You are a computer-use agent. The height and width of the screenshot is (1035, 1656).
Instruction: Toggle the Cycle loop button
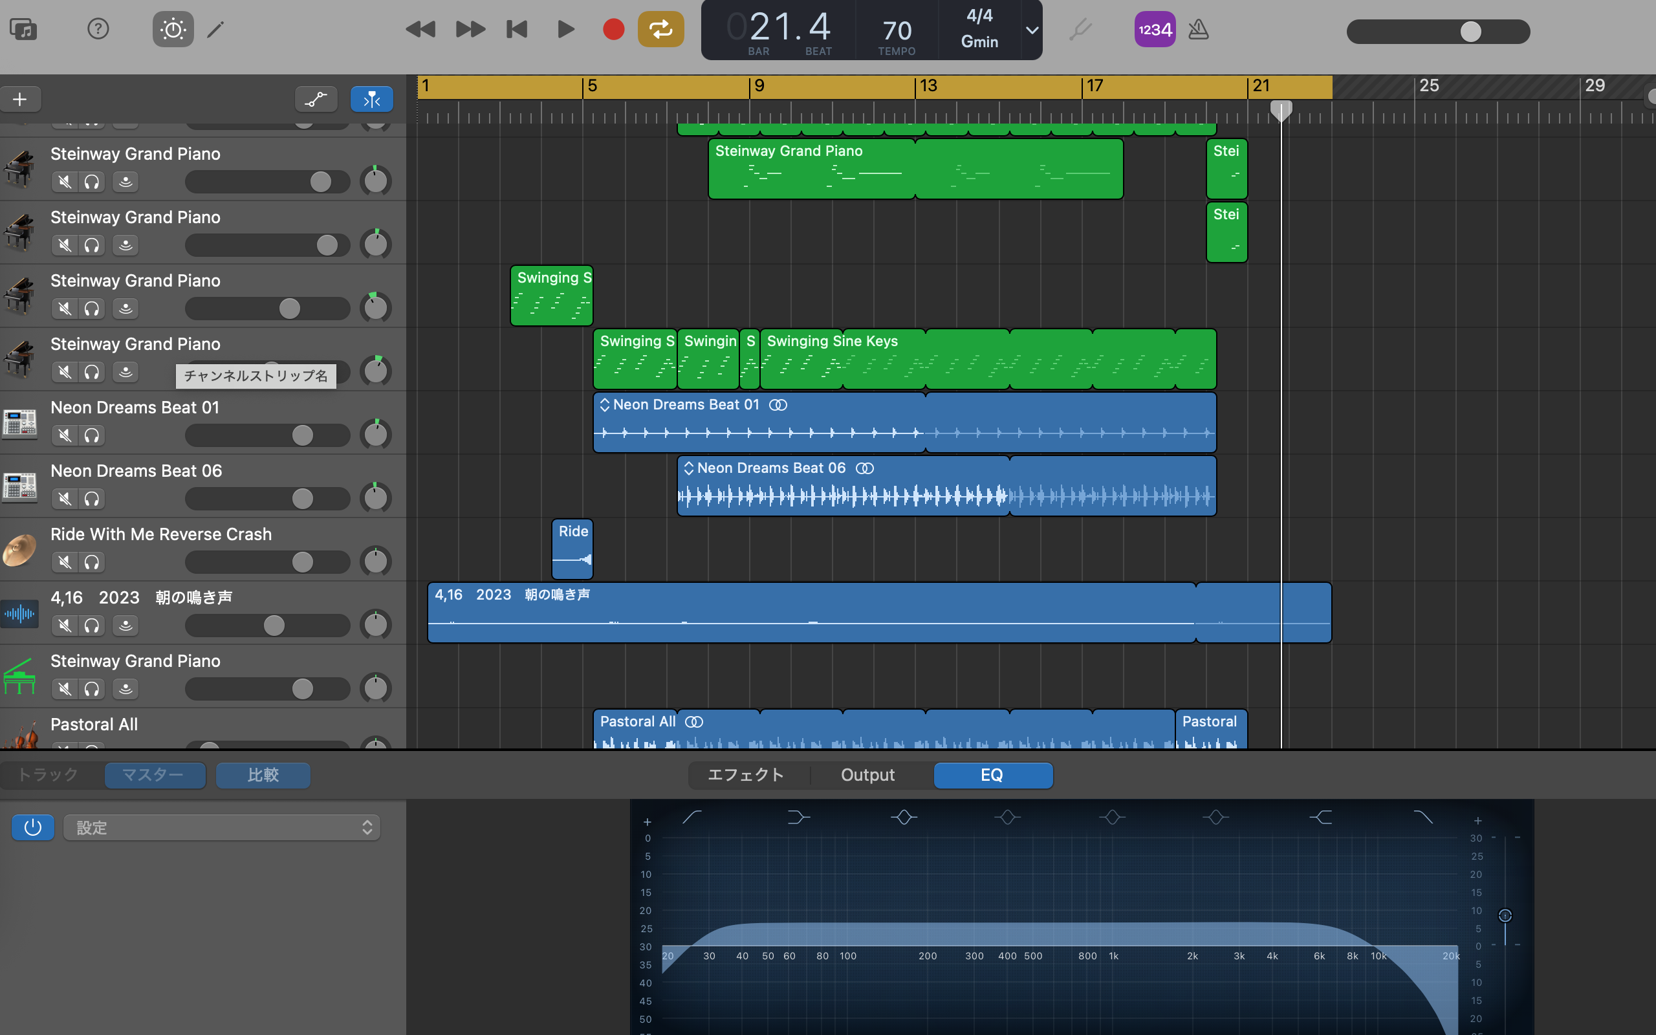point(660,30)
